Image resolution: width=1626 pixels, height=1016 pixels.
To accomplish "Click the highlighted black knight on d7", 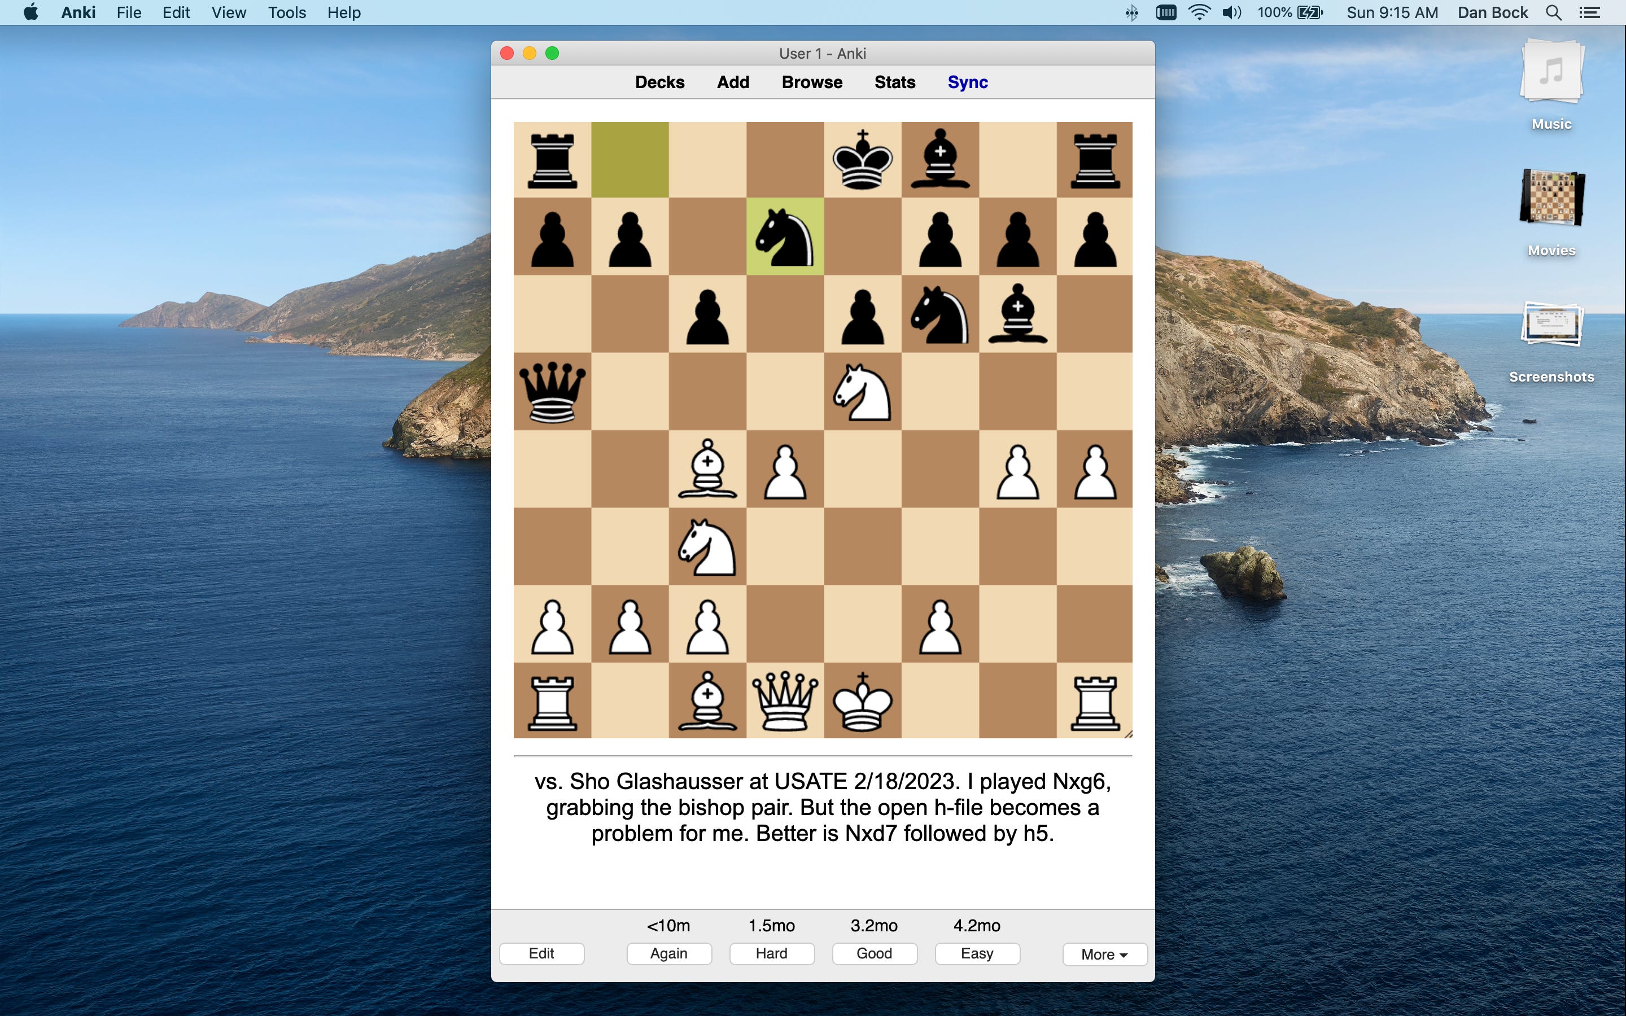I will [785, 237].
